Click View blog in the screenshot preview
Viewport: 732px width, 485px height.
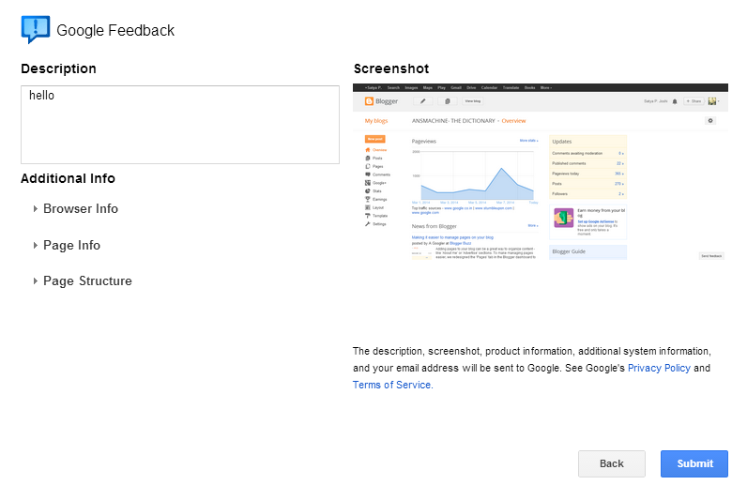[x=472, y=101]
